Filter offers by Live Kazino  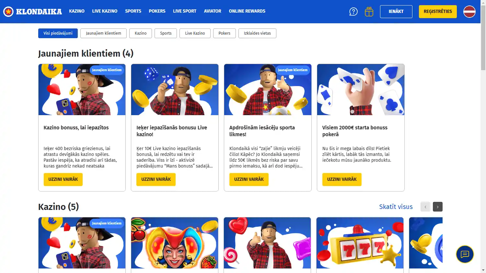195,33
